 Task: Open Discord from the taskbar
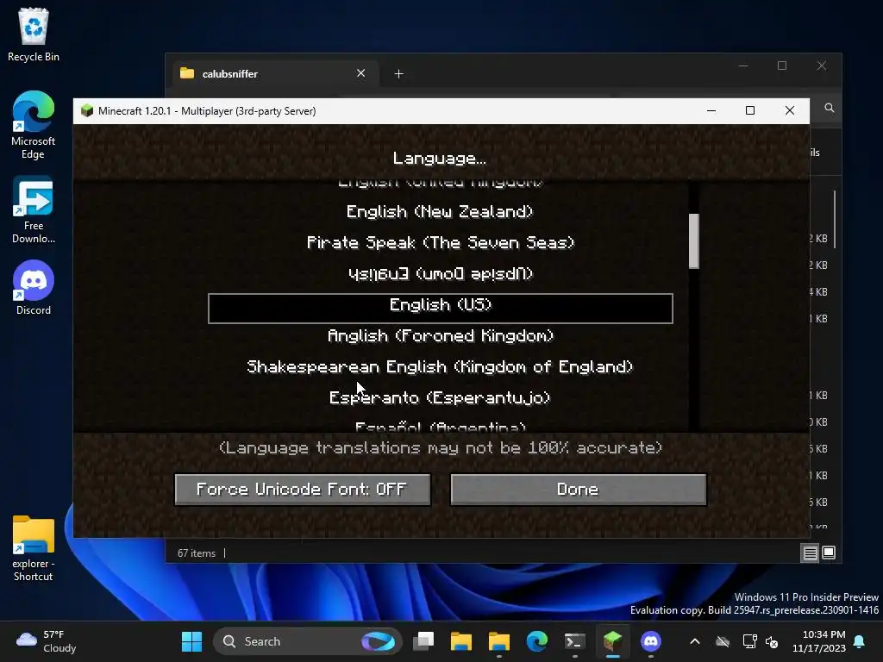point(650,641)
